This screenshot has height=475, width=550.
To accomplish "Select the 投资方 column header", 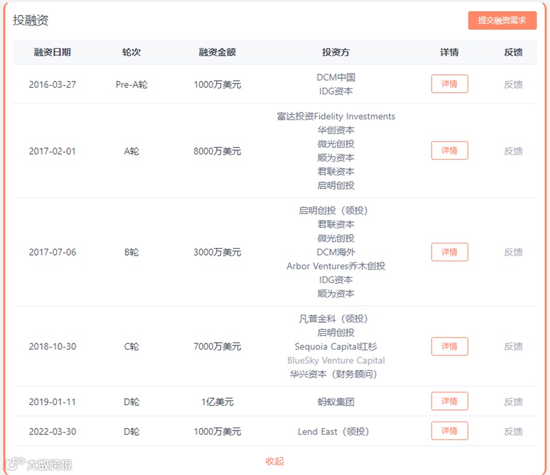I will (336, 52).
